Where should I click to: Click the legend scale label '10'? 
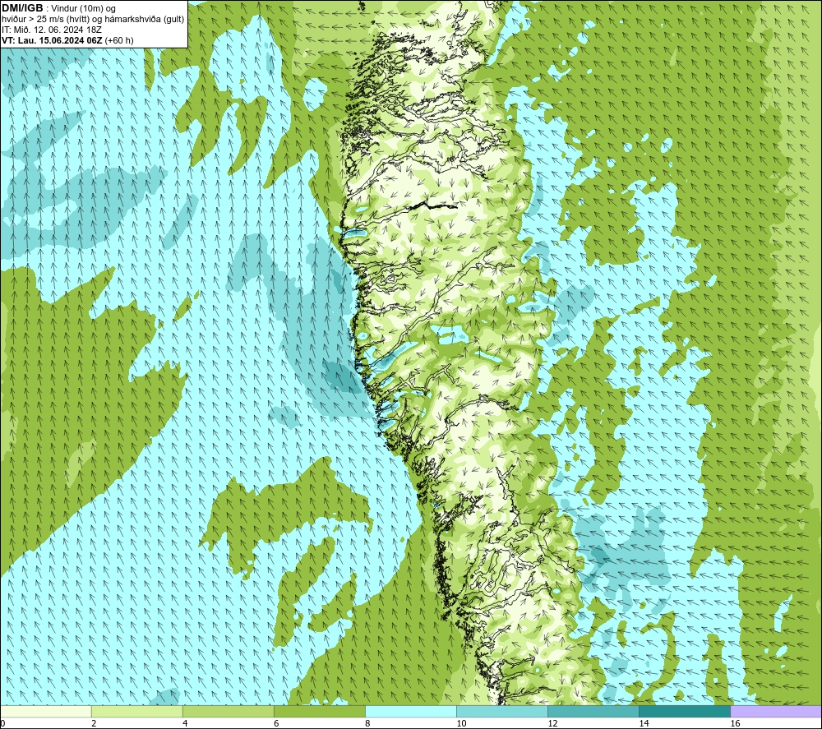click(x=461, y=723)
